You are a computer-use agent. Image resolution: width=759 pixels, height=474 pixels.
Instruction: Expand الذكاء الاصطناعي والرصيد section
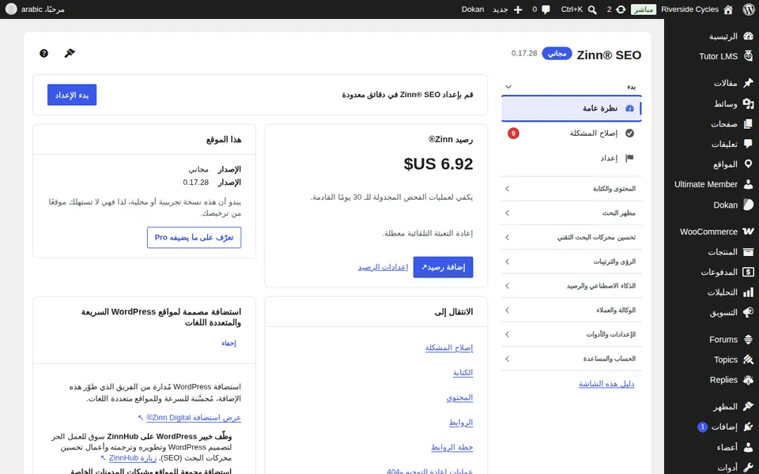[x=571, y=286]
